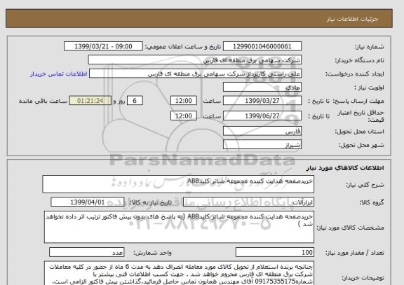Click the label شماره نیاز
This screenshot has height=285, width=404.
coord(370,46)
